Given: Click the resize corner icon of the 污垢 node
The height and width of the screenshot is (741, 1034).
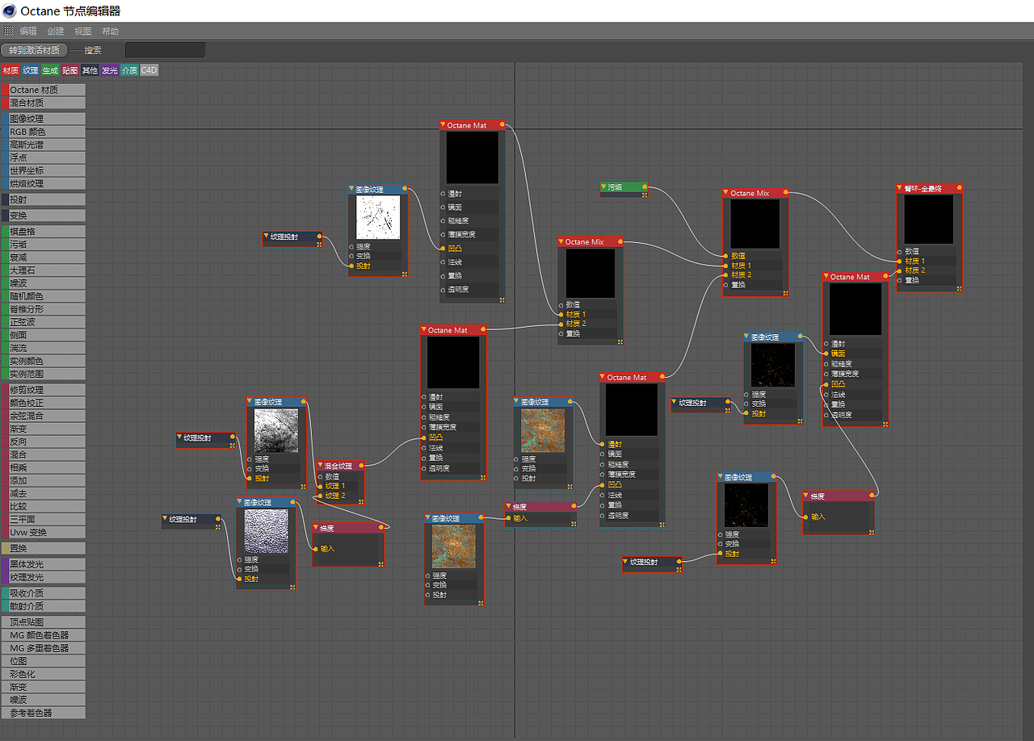Looking at the screenshot, I should click(x=644, y=195).
